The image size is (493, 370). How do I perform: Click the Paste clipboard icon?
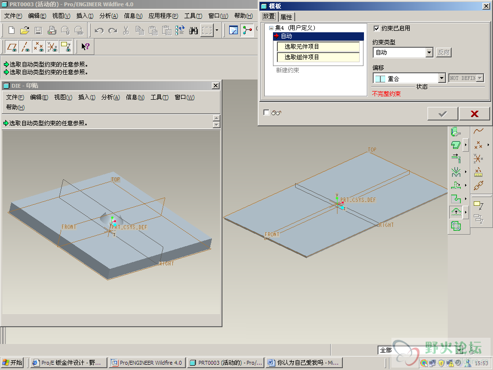point(153,30)
